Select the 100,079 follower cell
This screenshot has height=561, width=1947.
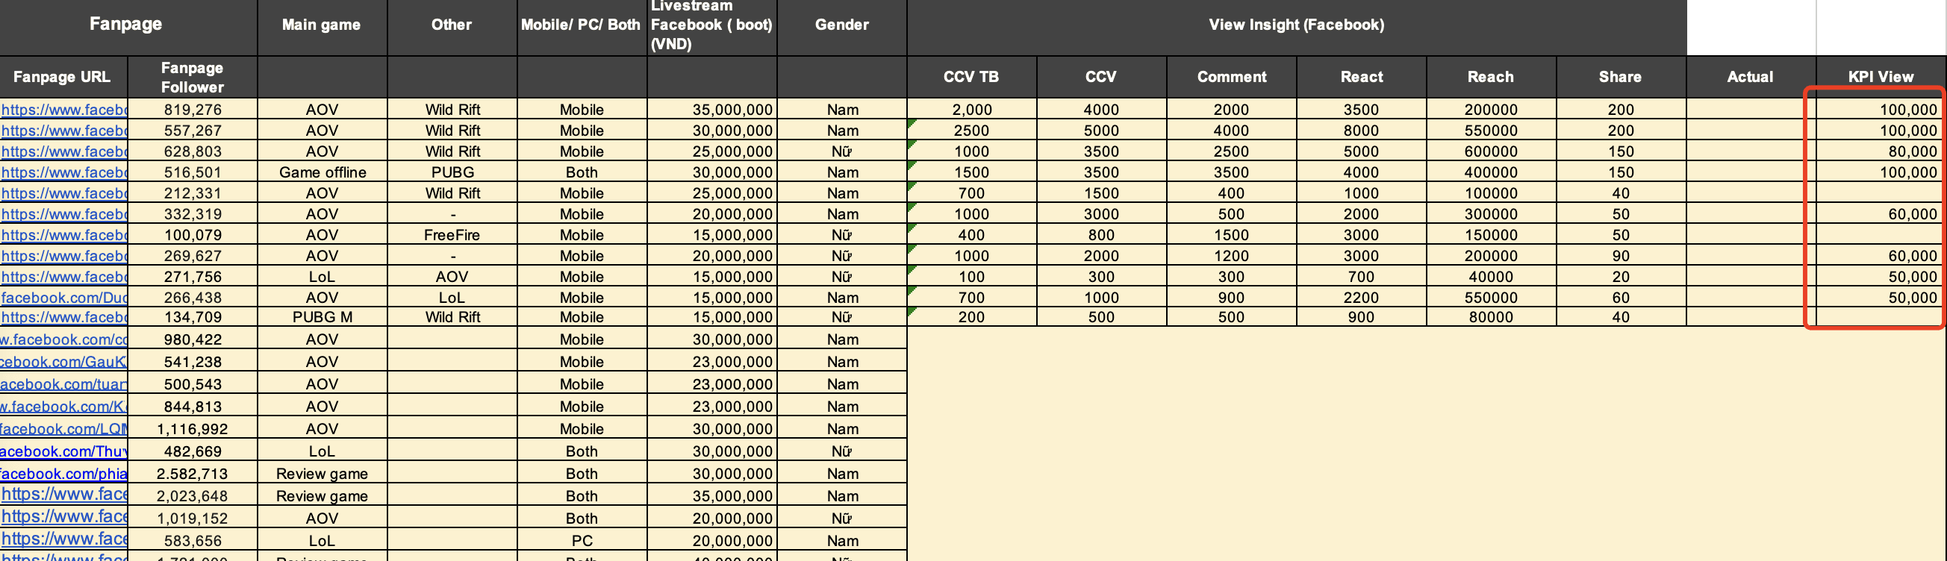click(193, 235)
